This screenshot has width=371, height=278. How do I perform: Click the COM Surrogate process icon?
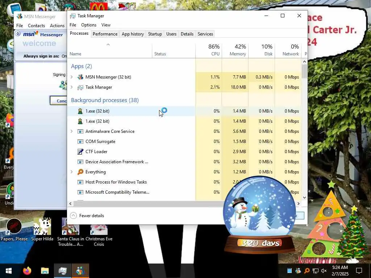click(x=80, y=142)
